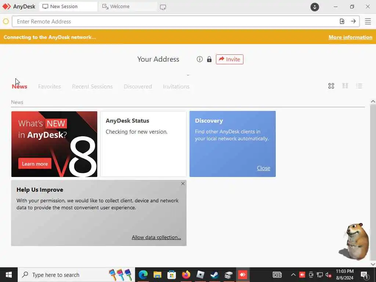Click the Meet Now tray icon
Viewport: 376px width, 282px height.
tap(311, 275)
